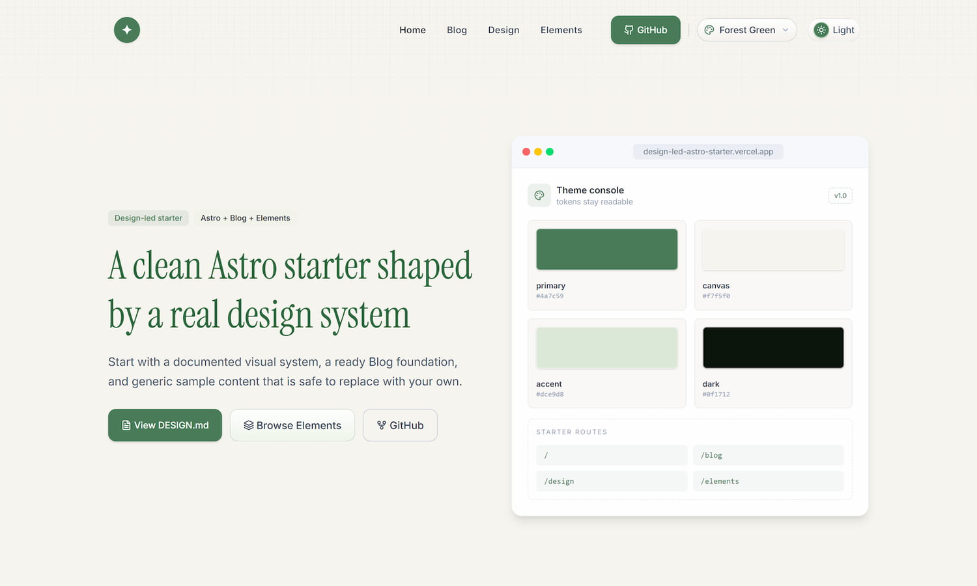Select the dark color swatch
The height and width of the screenshot is (586, 977).
773,348
